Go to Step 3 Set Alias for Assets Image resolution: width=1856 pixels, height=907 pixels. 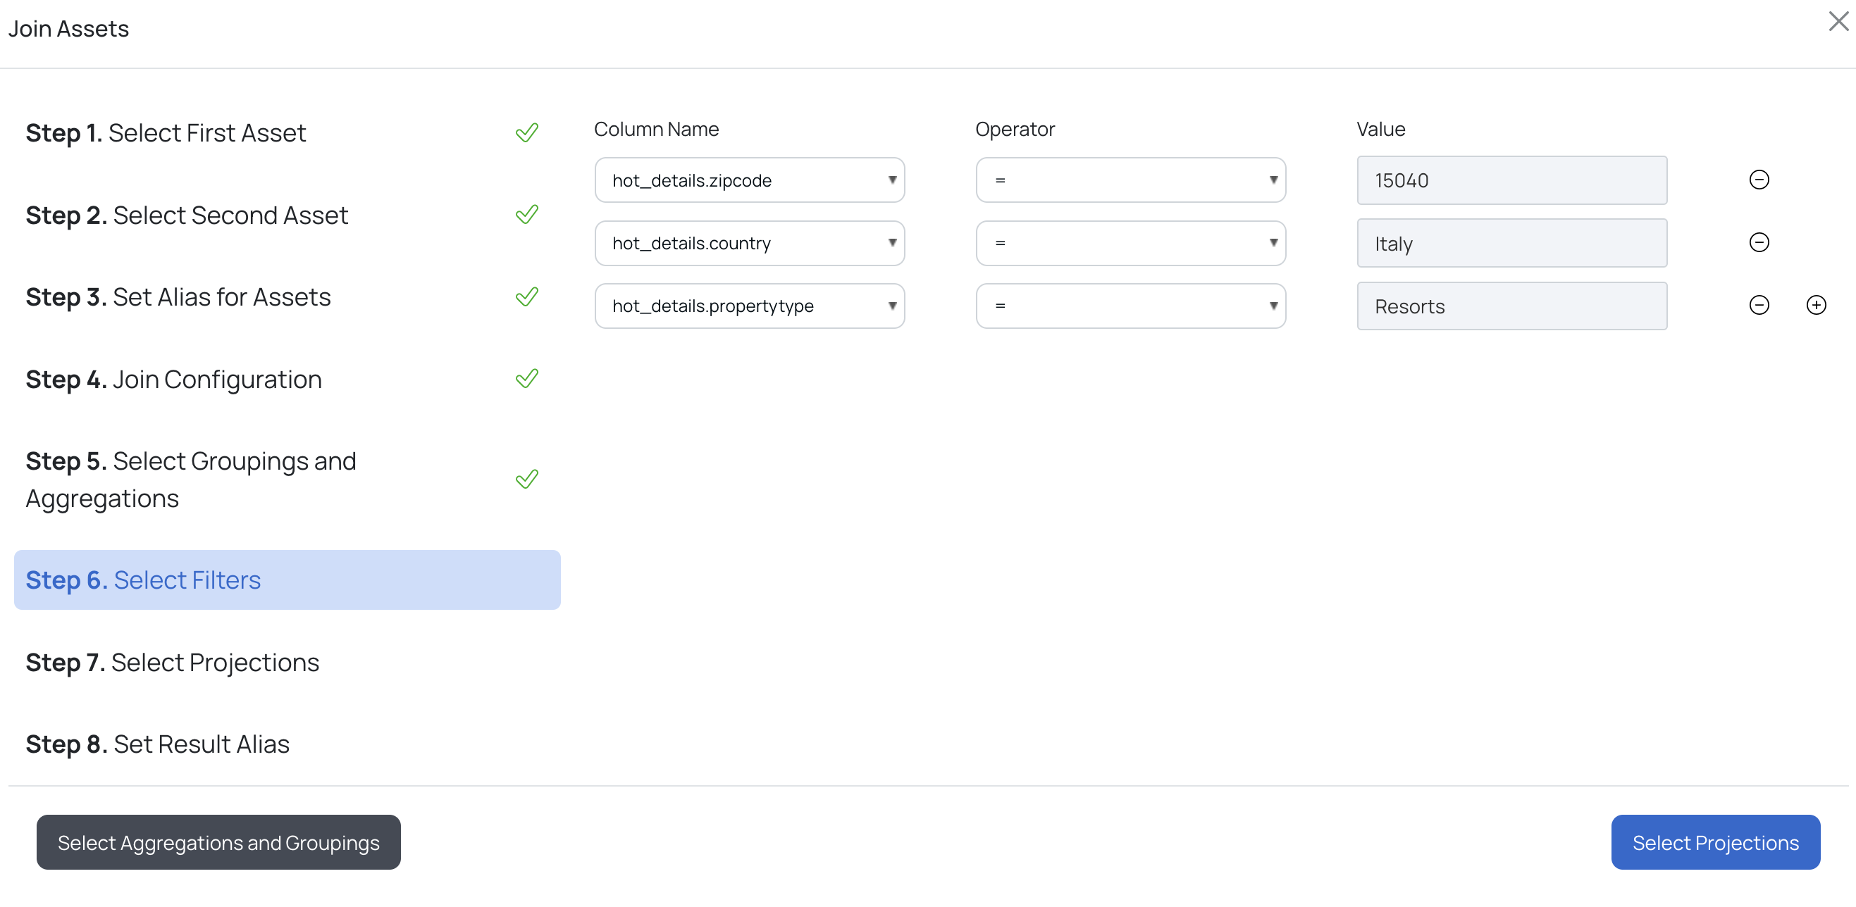click(x=178, y=297)
